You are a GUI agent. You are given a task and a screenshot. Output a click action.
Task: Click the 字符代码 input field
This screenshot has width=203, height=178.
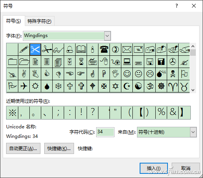(x=105, y=132)
